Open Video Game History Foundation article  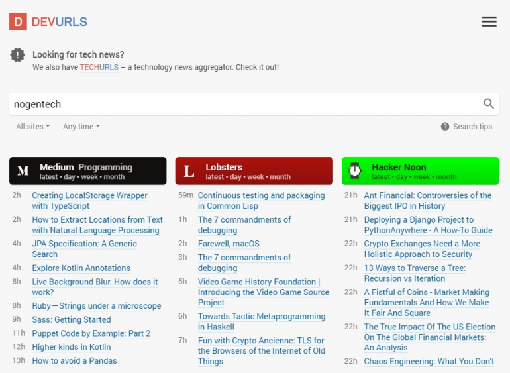point(264,292)
